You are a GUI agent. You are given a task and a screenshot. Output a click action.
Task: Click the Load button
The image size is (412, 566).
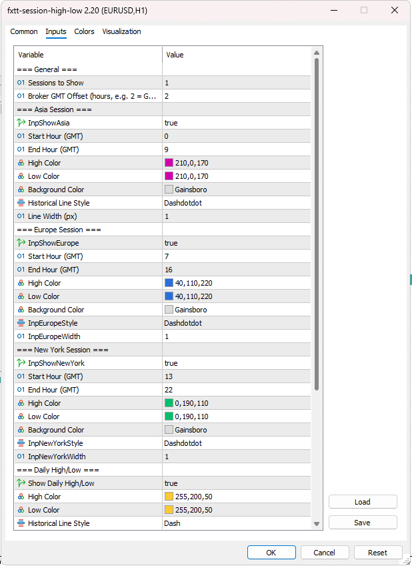363,502
